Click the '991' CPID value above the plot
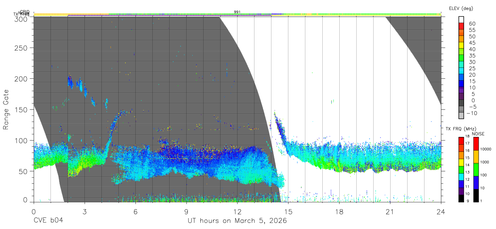The image size is (496, 229). [237, 12]
